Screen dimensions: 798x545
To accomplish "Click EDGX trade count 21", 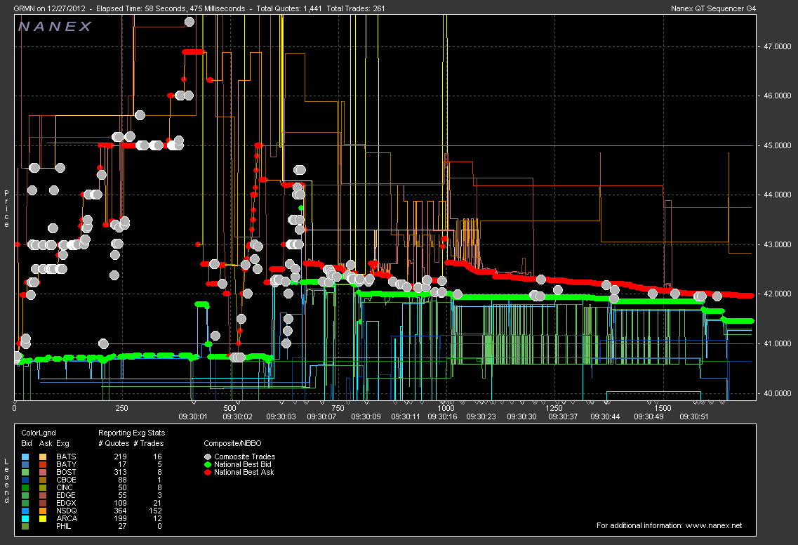I will [x=157, y=504].
